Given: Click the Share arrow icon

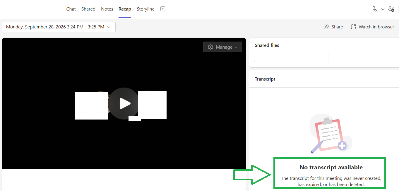Looking at the screenshot, I should pos(326,27).
